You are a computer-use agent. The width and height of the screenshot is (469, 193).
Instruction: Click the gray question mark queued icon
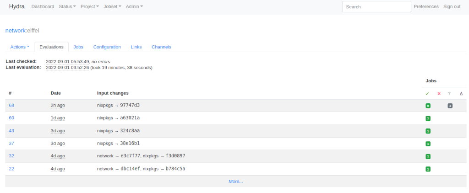(x=449, y=93)
